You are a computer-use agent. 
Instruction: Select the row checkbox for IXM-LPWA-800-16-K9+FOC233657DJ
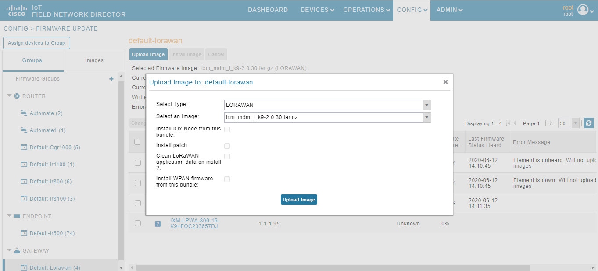pyautogui.click(x=137, y=223)
